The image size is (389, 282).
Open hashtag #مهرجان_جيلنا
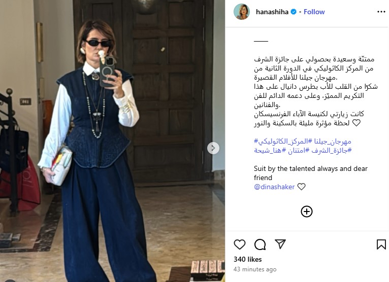point(332,141)
